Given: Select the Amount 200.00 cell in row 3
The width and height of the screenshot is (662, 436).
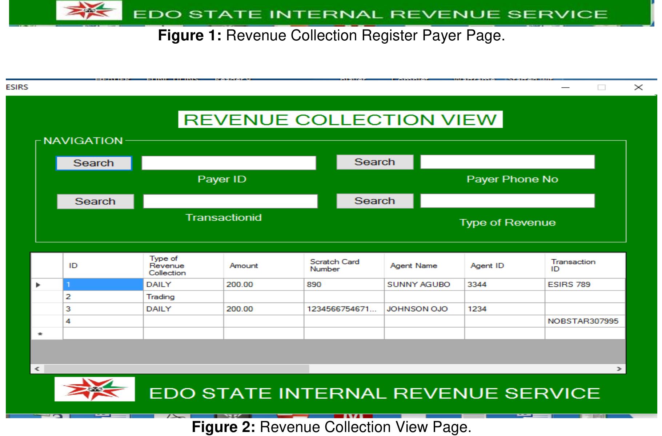Looking at the screenshot, I should click(x=264, y=309).
